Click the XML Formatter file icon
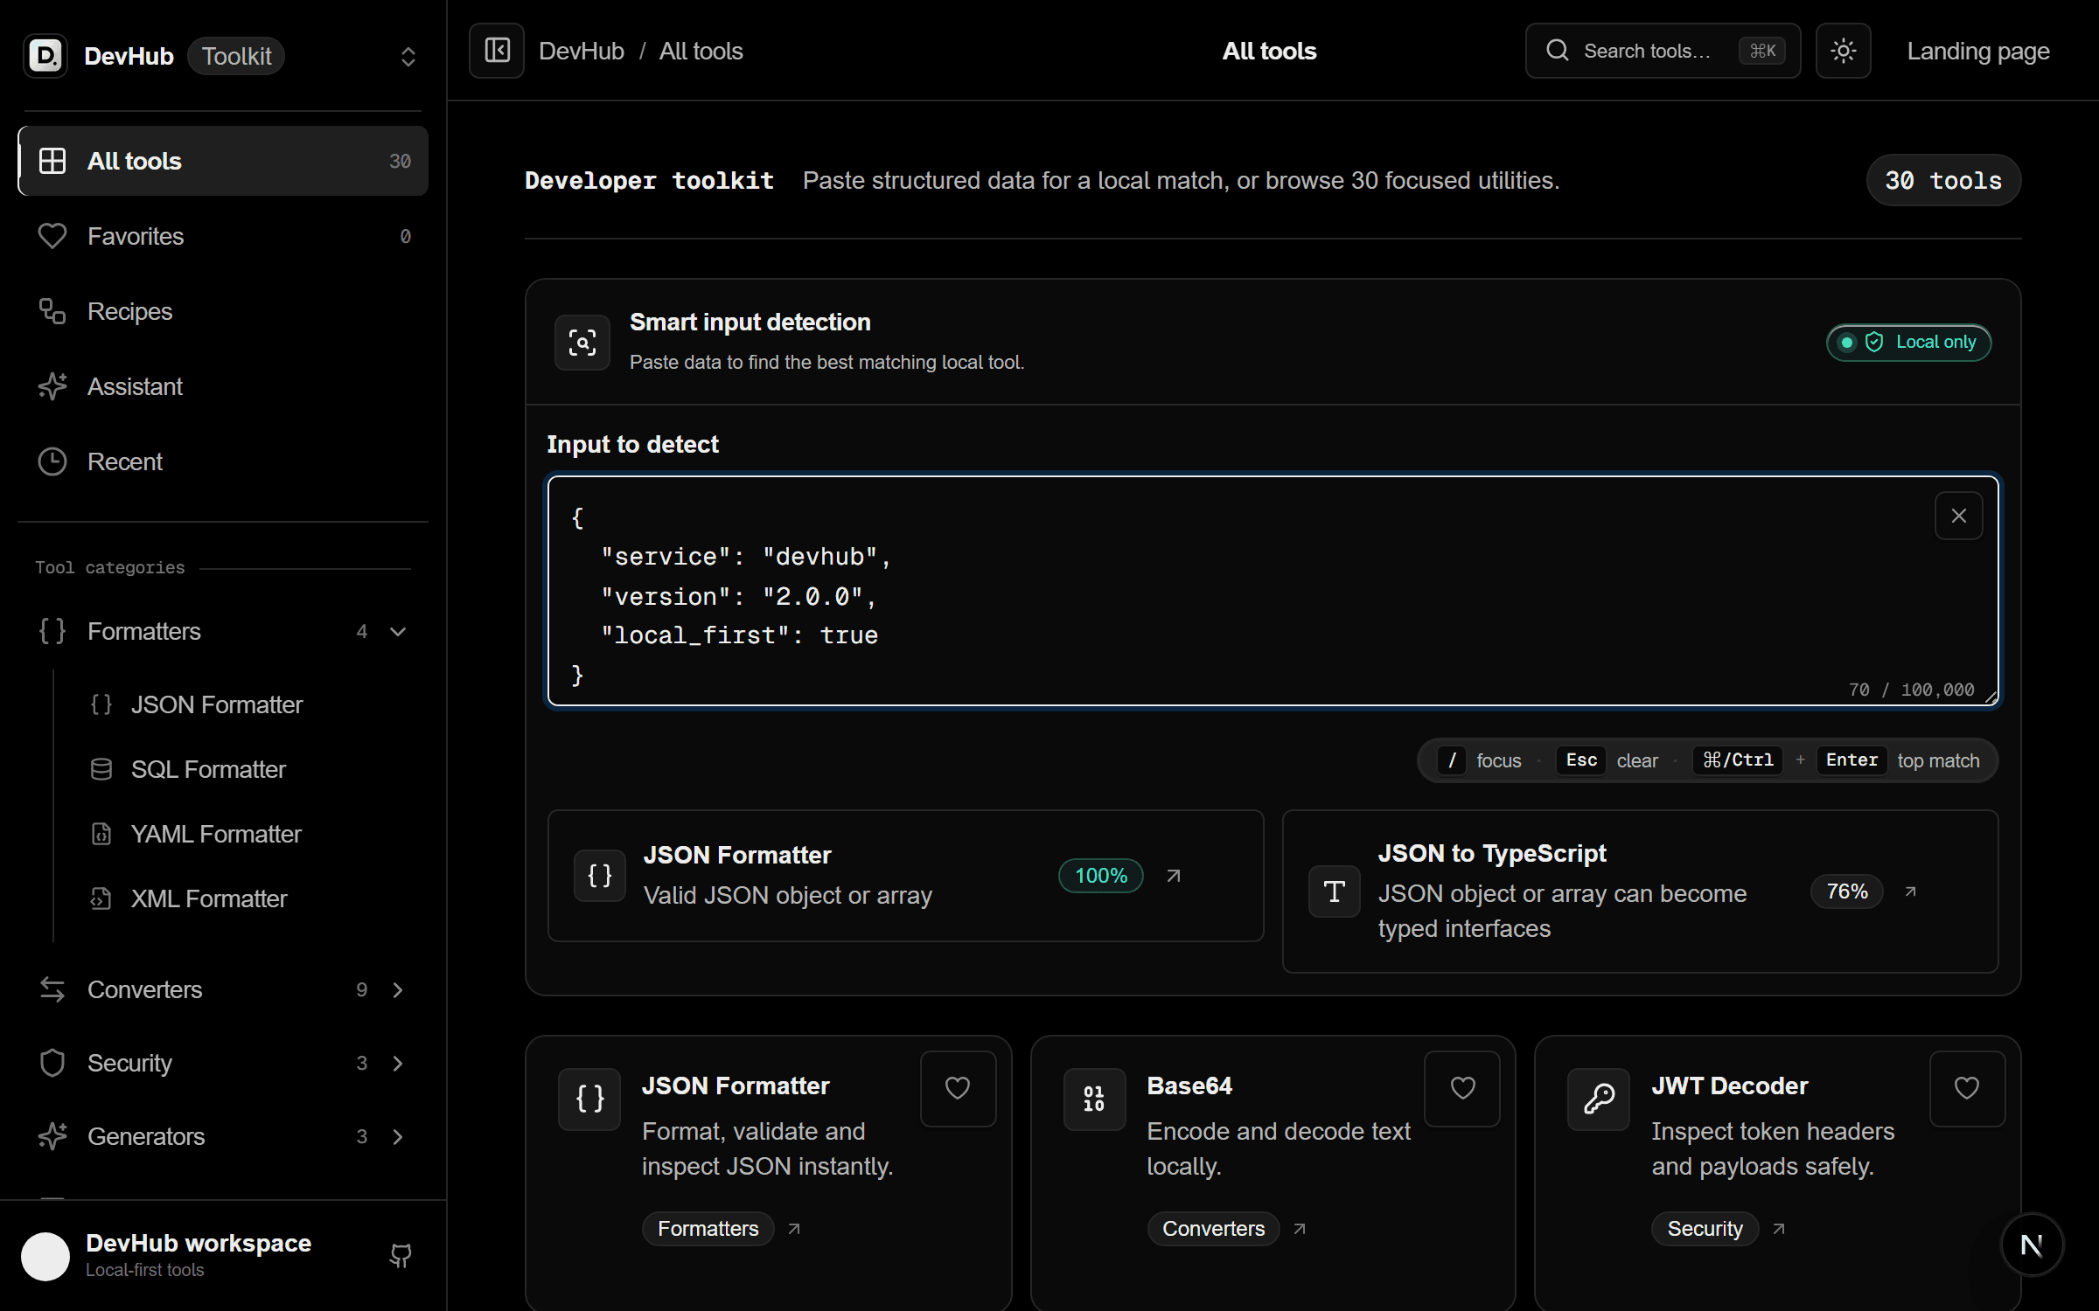 [x=101, y=898]
